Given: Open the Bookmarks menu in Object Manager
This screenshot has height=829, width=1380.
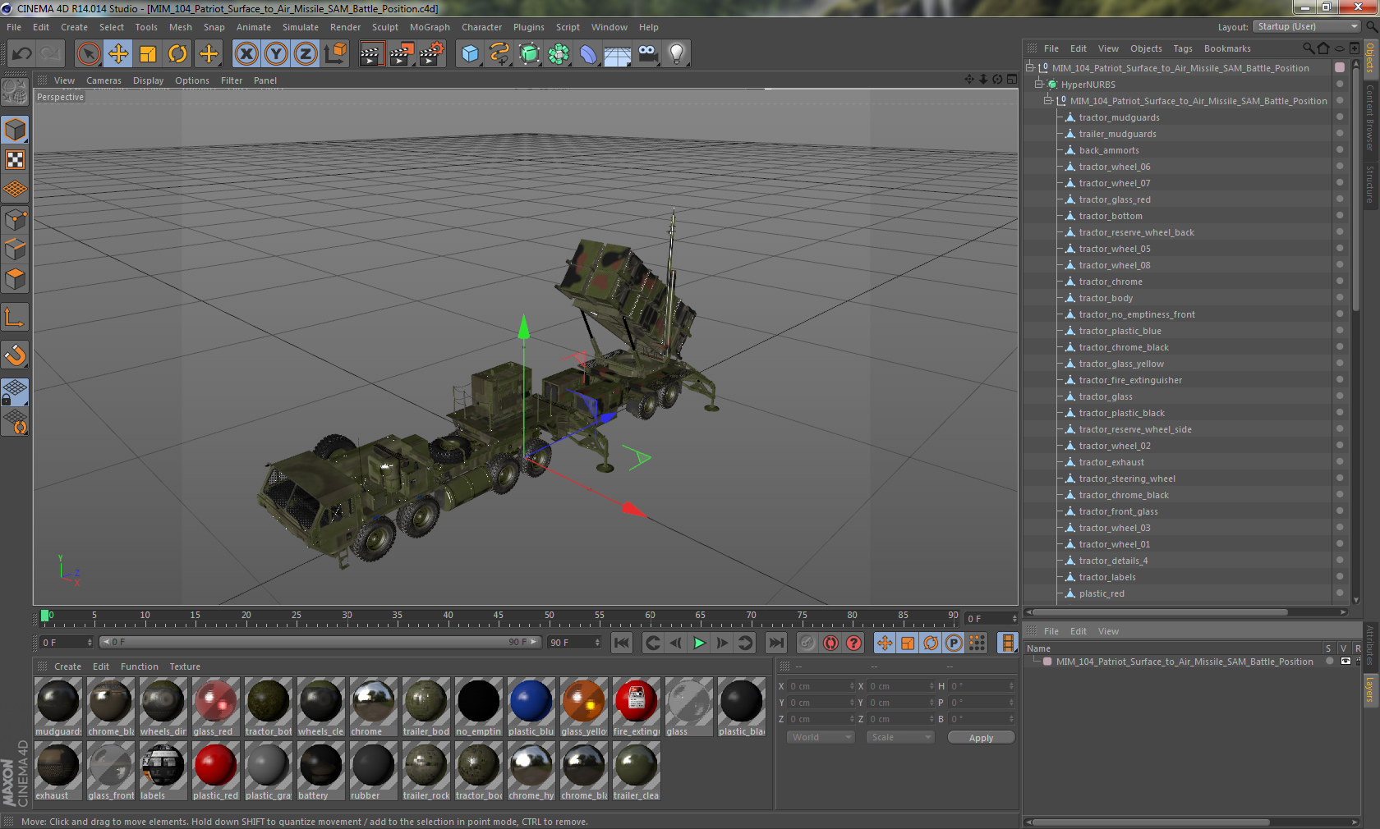Looking at the screenshot, I should pos(1227,48).
